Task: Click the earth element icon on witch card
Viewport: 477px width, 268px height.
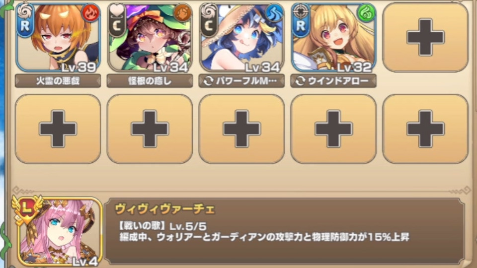Action: pyautogui.click(x=182, y=13)
